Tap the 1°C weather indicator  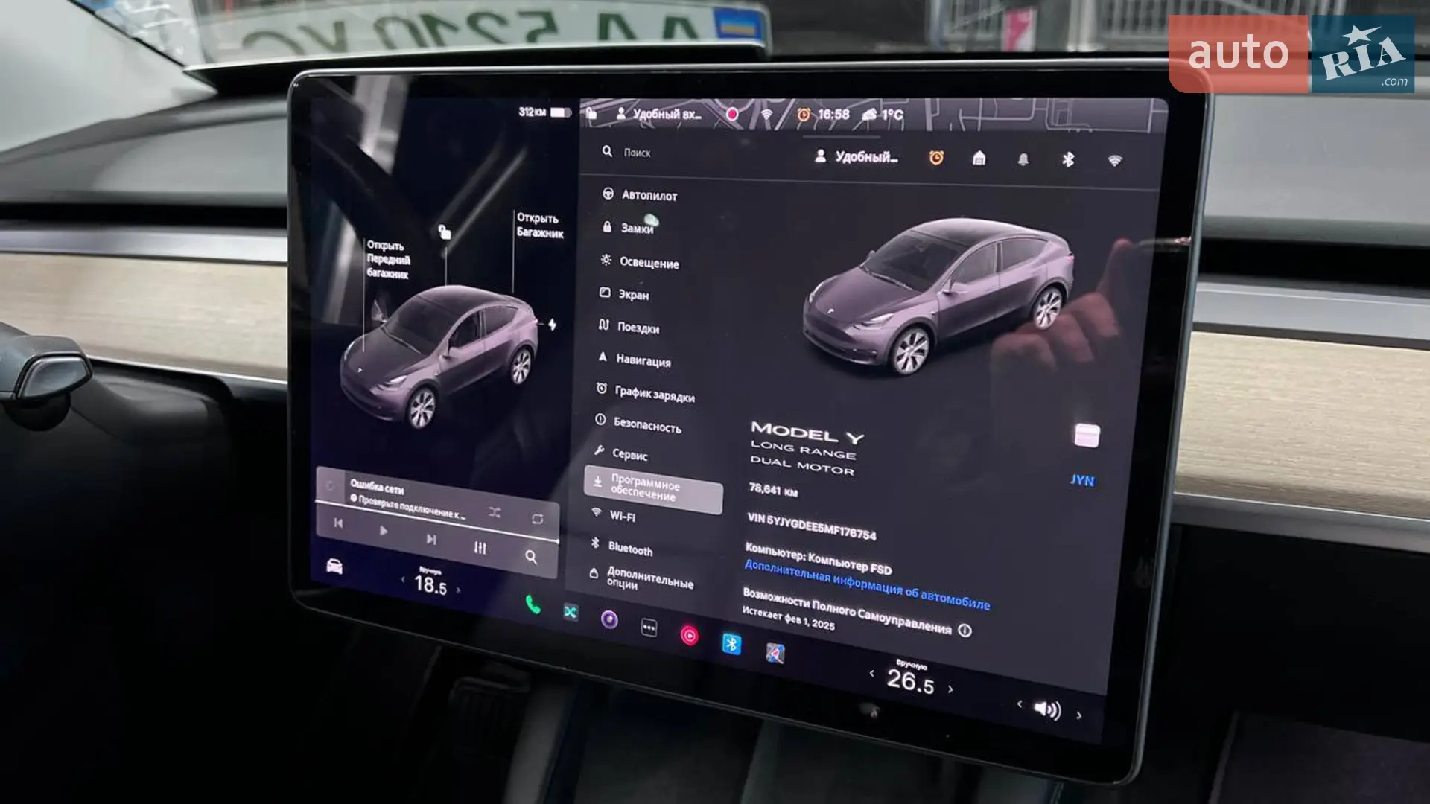(883, 115)
